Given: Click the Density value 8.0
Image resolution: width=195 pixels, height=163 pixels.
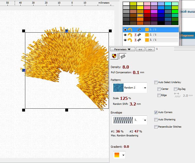Looking at the screenshot, I should click(126, 67).
